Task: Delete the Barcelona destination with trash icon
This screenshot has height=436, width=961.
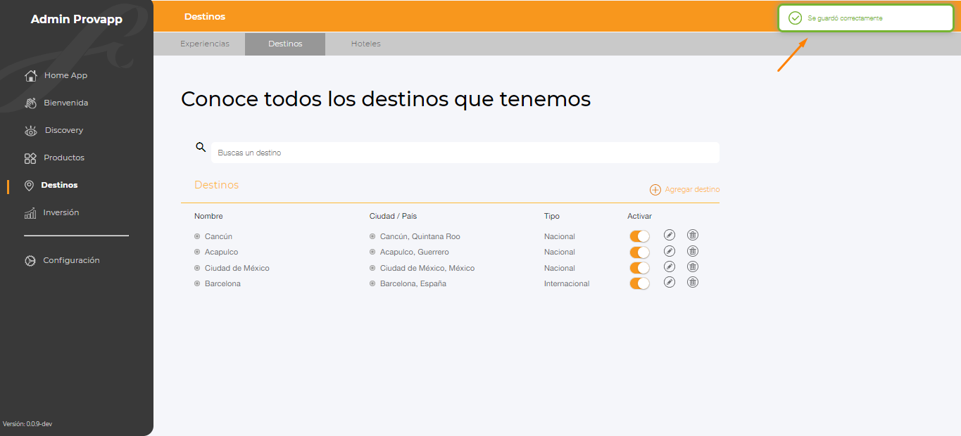Action: tap(693, 282)
